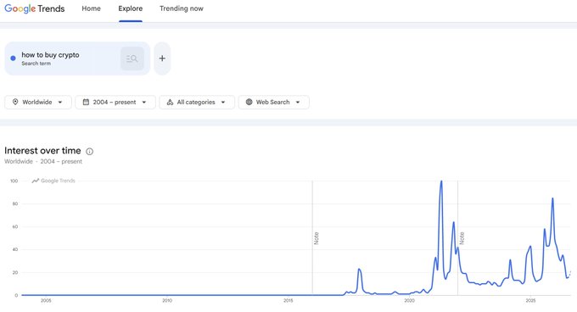Click the search term compare icon

pyautogui.click(x=132, y=58)
